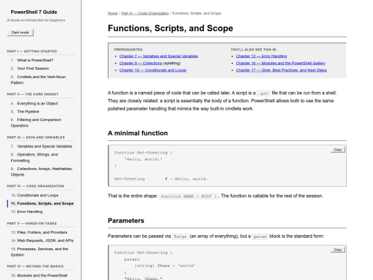This screenshot has height=280, width=373.
Task: Open sidebar chapter 15 Processes, Services, and the System
Action: pos(41,252)
